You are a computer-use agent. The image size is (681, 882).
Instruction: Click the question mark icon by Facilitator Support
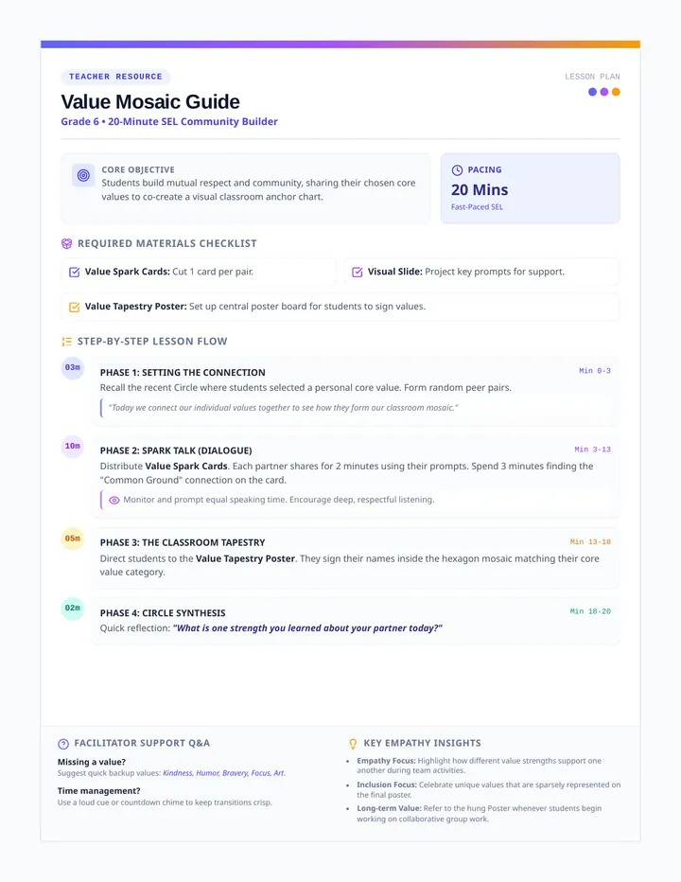(x=63, y=744)
